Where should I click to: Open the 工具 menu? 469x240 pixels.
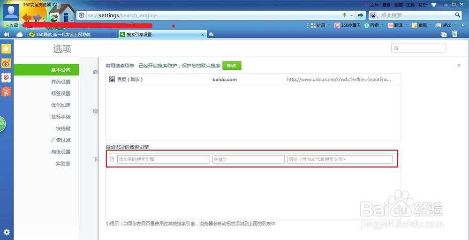click(410, 5)
